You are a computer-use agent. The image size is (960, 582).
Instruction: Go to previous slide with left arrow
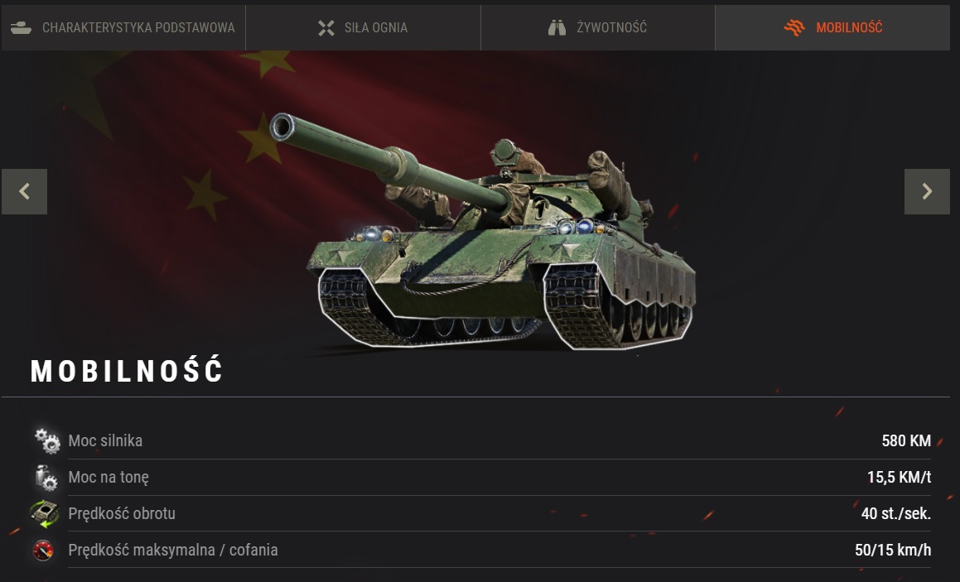point(25,191)
